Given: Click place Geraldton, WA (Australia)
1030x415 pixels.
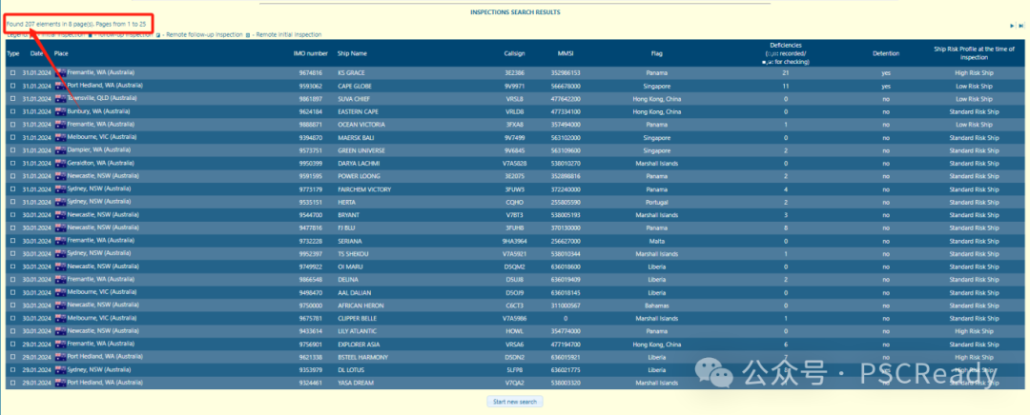Looking at the screenshot, I should tap(100, 164).
